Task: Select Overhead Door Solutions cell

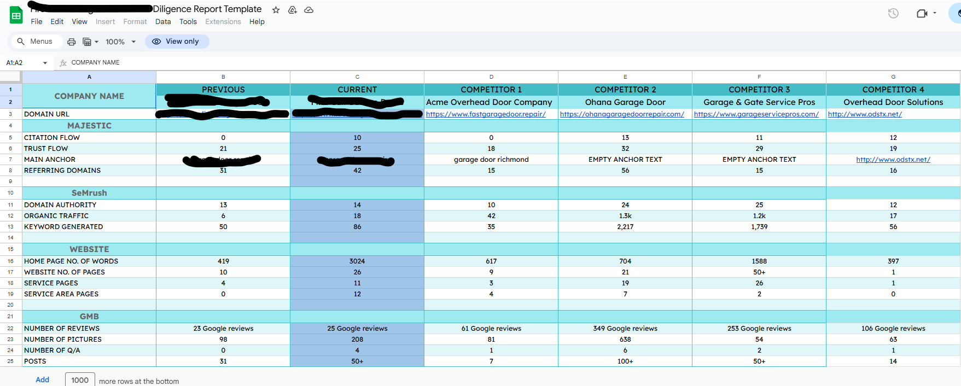Action: (893, 102)
